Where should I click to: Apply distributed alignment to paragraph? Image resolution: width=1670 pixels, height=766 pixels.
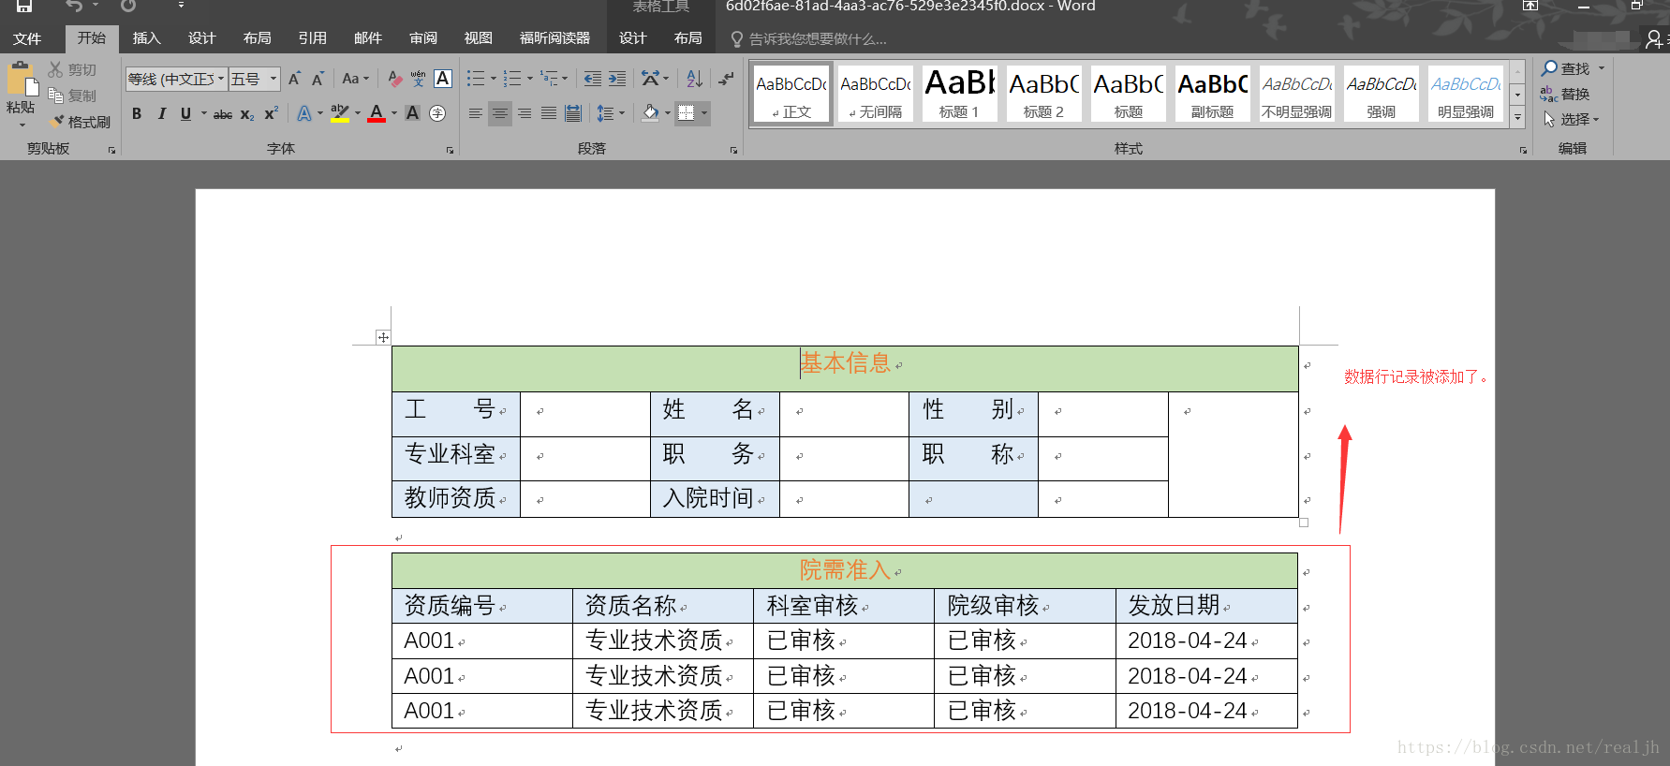click(573, 113)
